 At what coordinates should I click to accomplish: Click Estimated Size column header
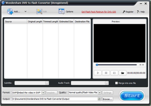pyautogui.click(x=66, y=21)
